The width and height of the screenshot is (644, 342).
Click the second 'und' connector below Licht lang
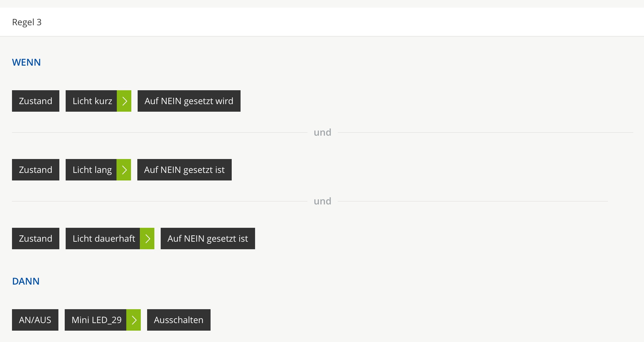[322, 201]
